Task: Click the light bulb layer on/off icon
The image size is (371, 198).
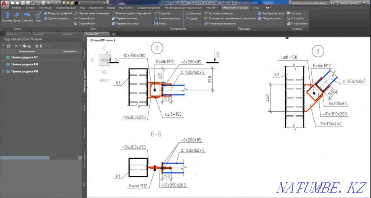Action: tap(63, 3)
